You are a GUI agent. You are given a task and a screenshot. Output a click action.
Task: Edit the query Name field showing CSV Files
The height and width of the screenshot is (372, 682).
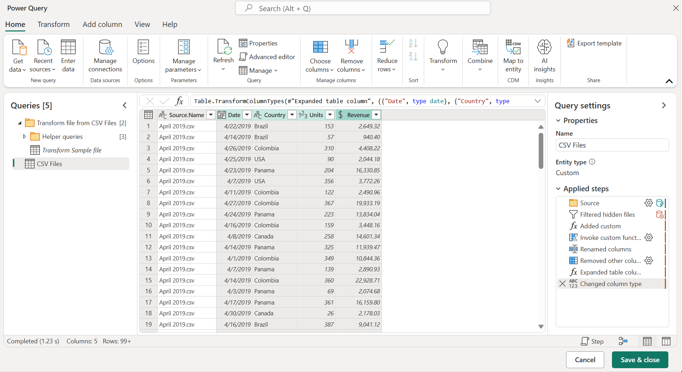point(612,145)
